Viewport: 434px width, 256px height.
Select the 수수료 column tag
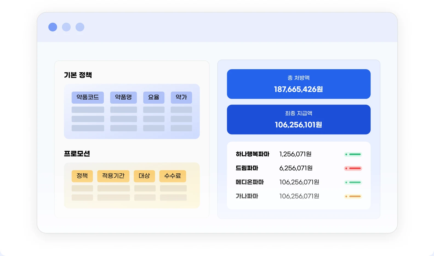173,176
